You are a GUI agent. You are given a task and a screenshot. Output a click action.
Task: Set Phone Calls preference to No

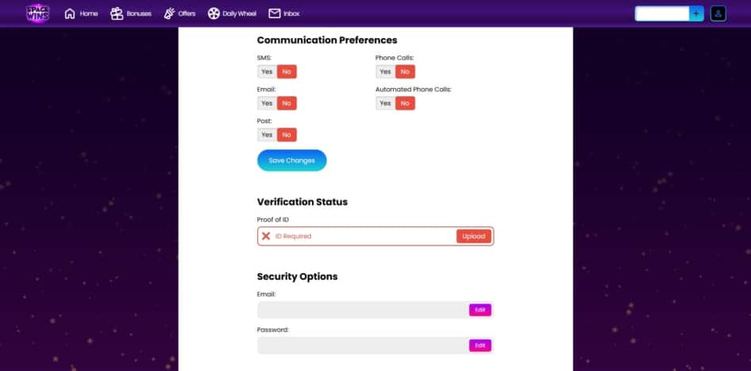pos(405,72)
